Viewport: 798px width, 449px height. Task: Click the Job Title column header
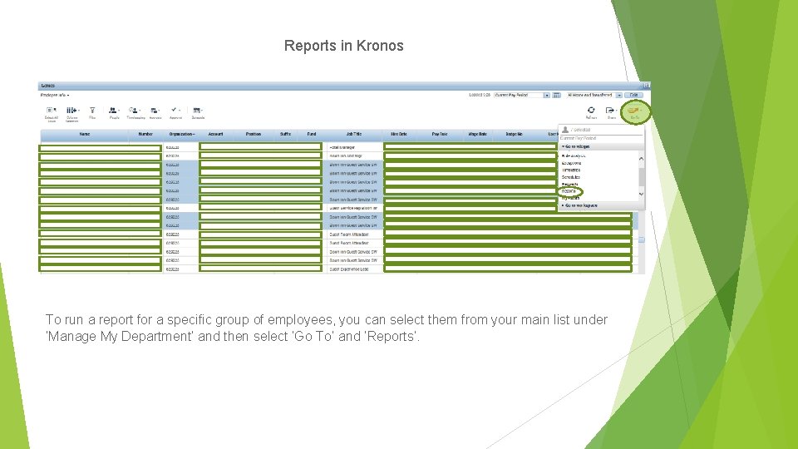click(354, 135)
